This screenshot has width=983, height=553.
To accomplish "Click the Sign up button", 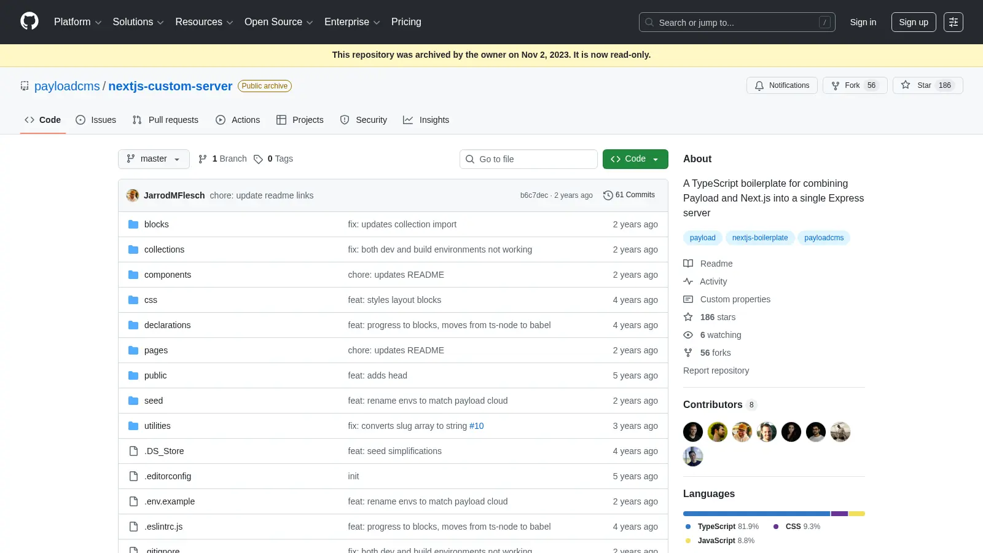I will [914, 22].
